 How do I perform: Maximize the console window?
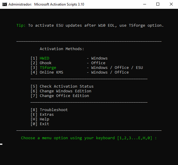coord(158,4)
